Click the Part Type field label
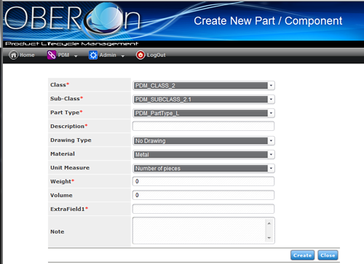Image resolution: width=364 pixels, height=264 pixels. pos(66,113)
